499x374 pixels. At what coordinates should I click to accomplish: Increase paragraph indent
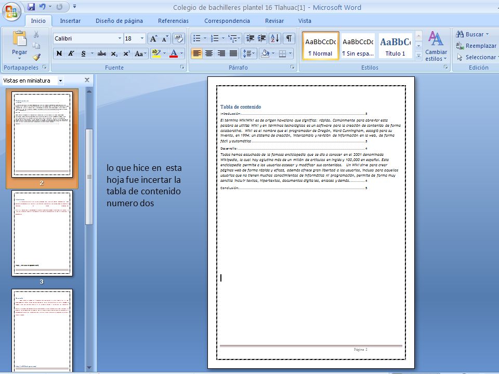click(261, 38)
